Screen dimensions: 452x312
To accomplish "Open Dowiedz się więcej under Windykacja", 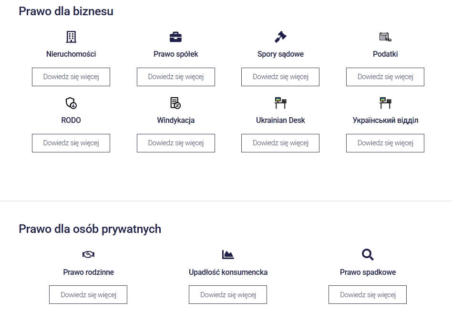I will coord(175,143).
